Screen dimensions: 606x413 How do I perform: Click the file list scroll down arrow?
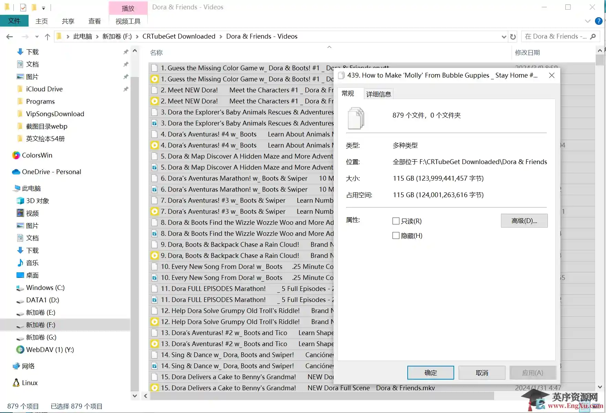[x=600, y=387]
